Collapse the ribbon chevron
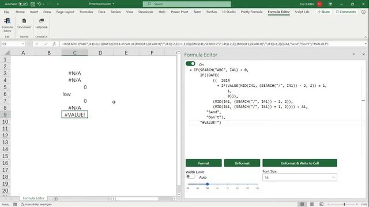 [366, 37]
